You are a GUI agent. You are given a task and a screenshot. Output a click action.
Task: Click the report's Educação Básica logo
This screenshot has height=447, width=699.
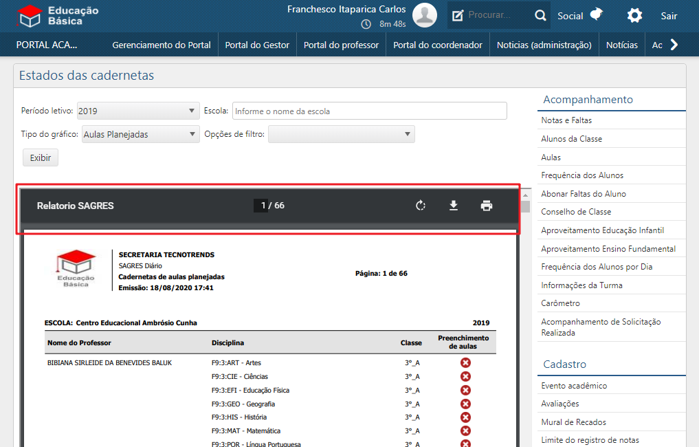[76, 269]
